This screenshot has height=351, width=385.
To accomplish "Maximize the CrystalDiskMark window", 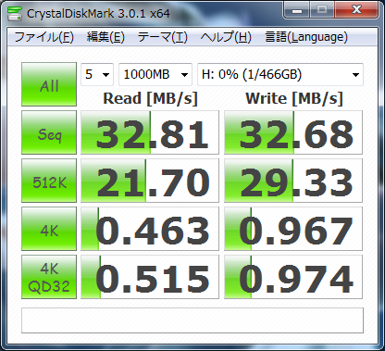I will 322,10.
